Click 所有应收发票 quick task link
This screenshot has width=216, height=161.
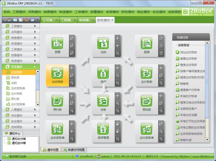186,115
